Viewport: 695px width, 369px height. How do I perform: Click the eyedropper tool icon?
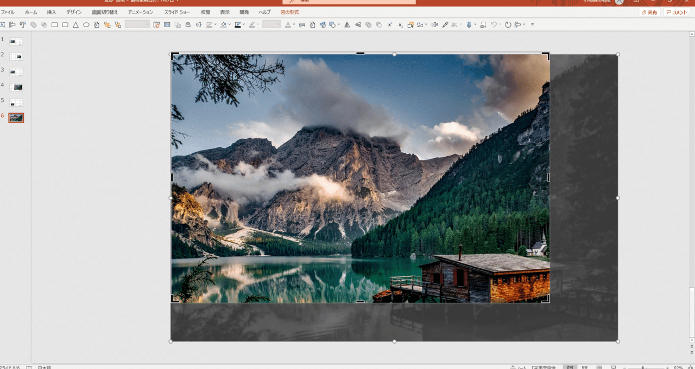tap(445, 24)
